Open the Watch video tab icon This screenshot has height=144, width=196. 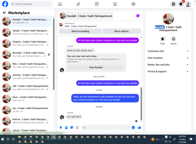coord(97,4)
